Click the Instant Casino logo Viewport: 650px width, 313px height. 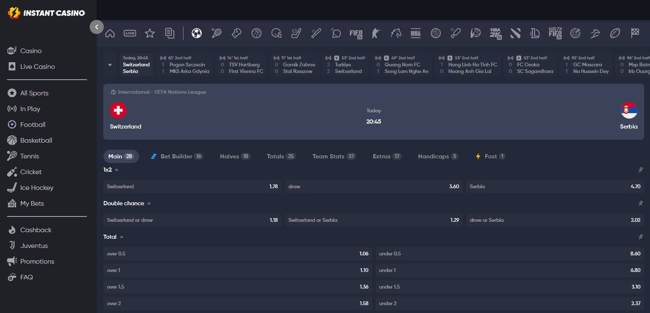point(46,13)
